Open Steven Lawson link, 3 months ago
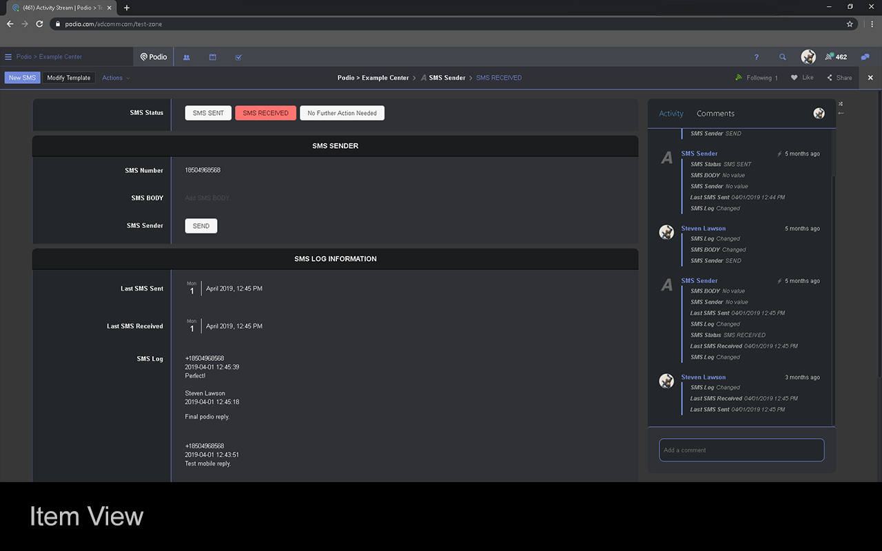 704,377
